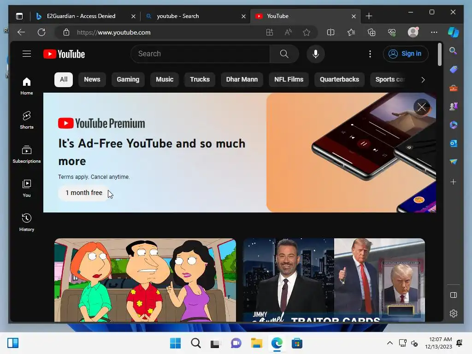Screen dimensions: 472x354
Task: Click the Sign in button
Action: tap(406, 54)
